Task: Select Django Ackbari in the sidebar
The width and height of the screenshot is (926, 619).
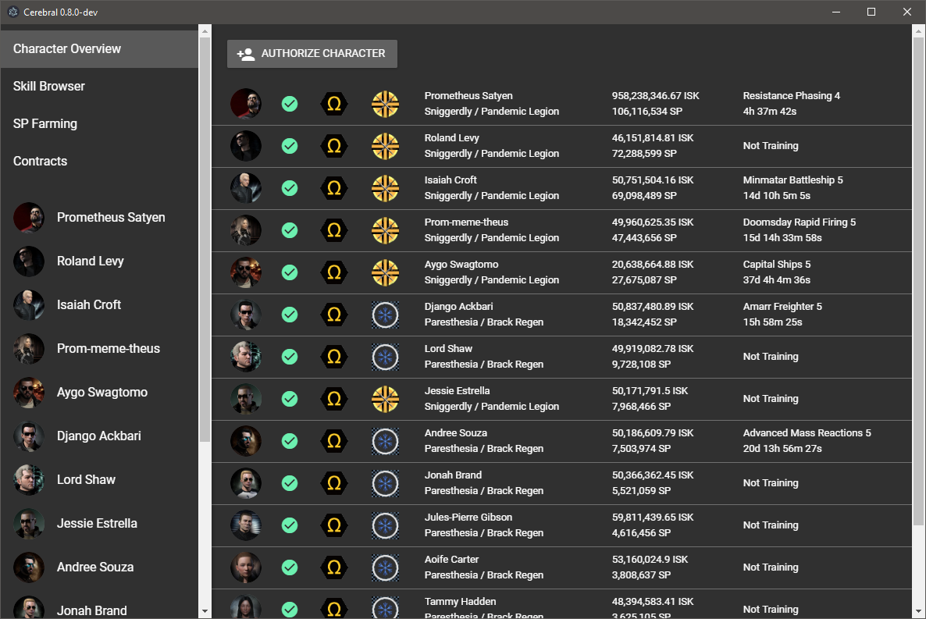Action: (99, 436)
